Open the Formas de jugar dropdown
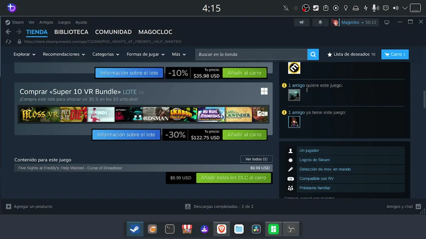426x239 pixels. pos(146,54)
